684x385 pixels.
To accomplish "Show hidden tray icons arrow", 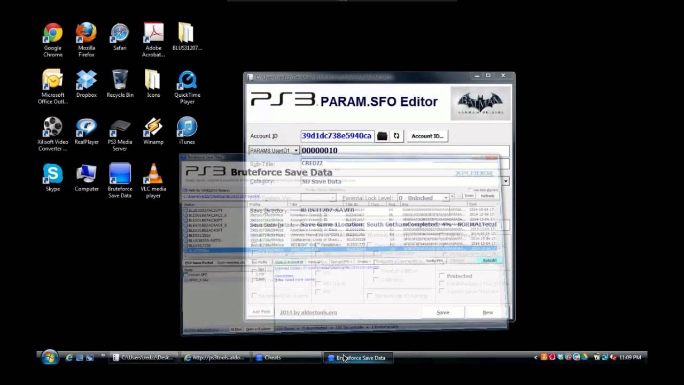I will tap(536, 357).
